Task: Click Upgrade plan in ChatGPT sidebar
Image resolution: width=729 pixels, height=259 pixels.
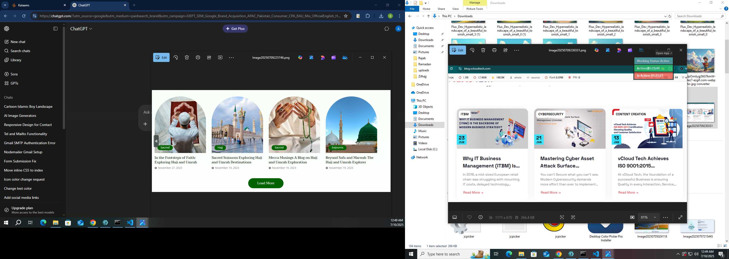Action: (31, 210)
